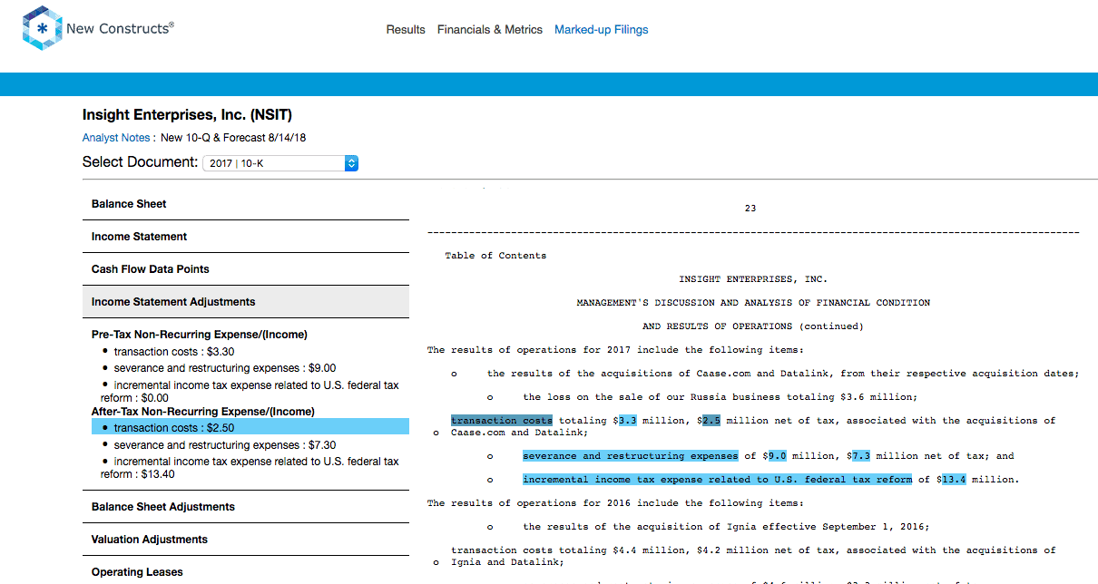Click the New Constructs hexagon logo icon
1098x584 pixels.
pyautogui.click(x=43, y=28)
